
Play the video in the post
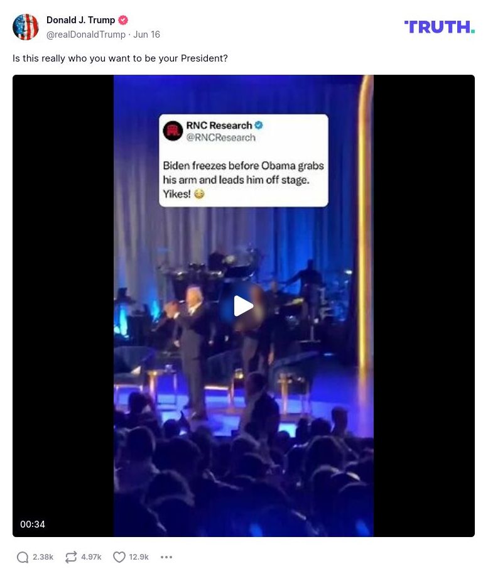coord(244,306)
